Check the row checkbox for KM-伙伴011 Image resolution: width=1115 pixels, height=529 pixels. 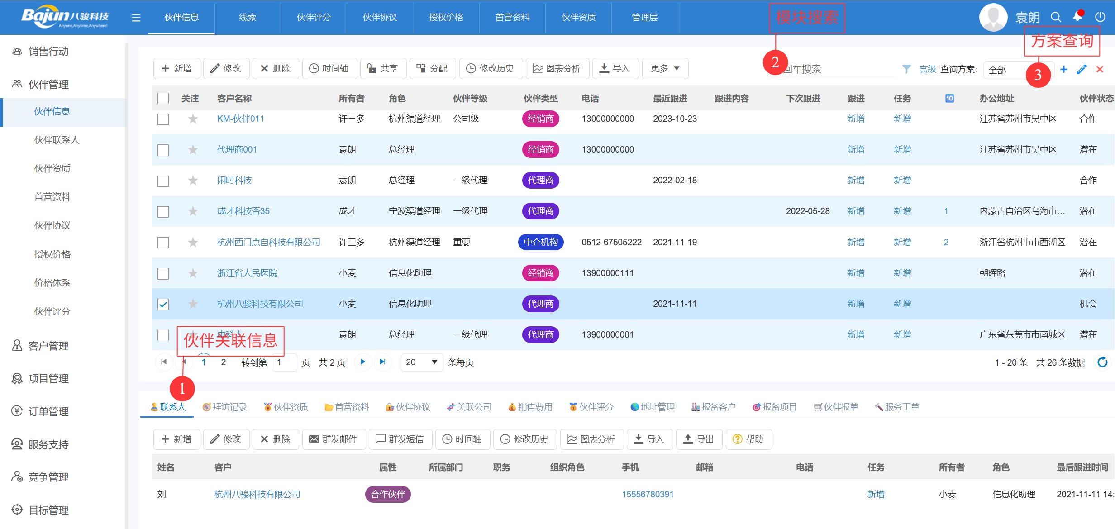pos(163,119)
